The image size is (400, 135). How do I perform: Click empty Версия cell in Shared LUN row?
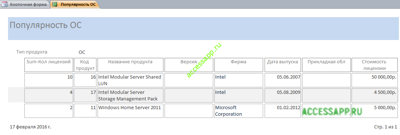point(189,80)
